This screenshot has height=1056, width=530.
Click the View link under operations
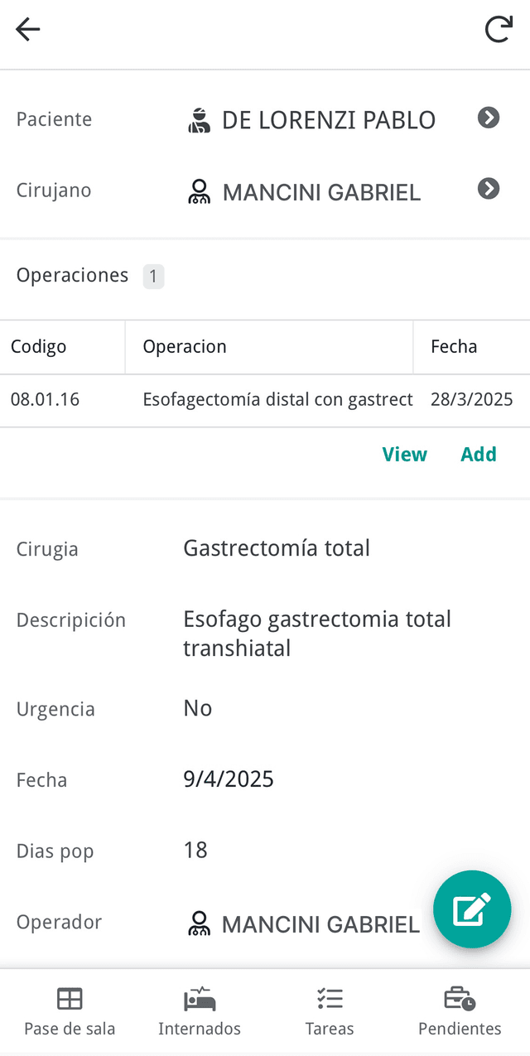[x=404, y=454]
